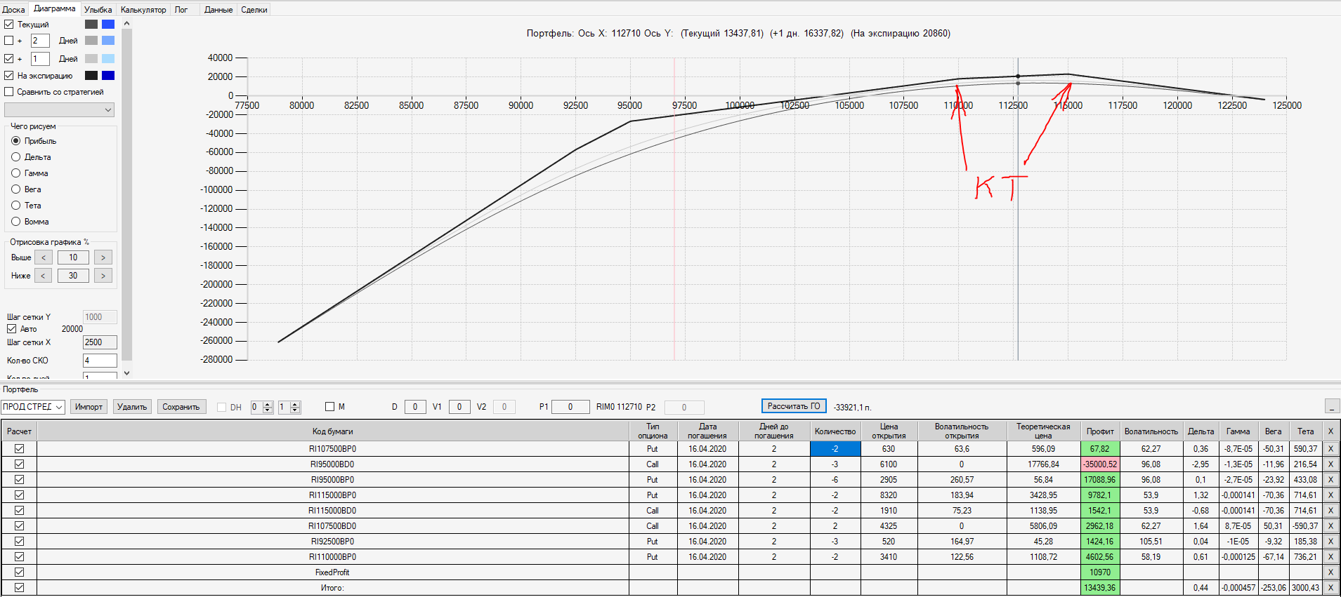Toggle the Авто grid step checkbox
The image size is (1341, 597).
coord(12,329)
